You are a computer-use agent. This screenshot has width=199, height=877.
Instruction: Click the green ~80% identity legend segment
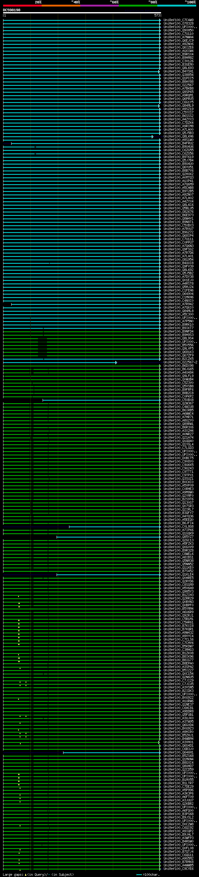click(138, 6)
